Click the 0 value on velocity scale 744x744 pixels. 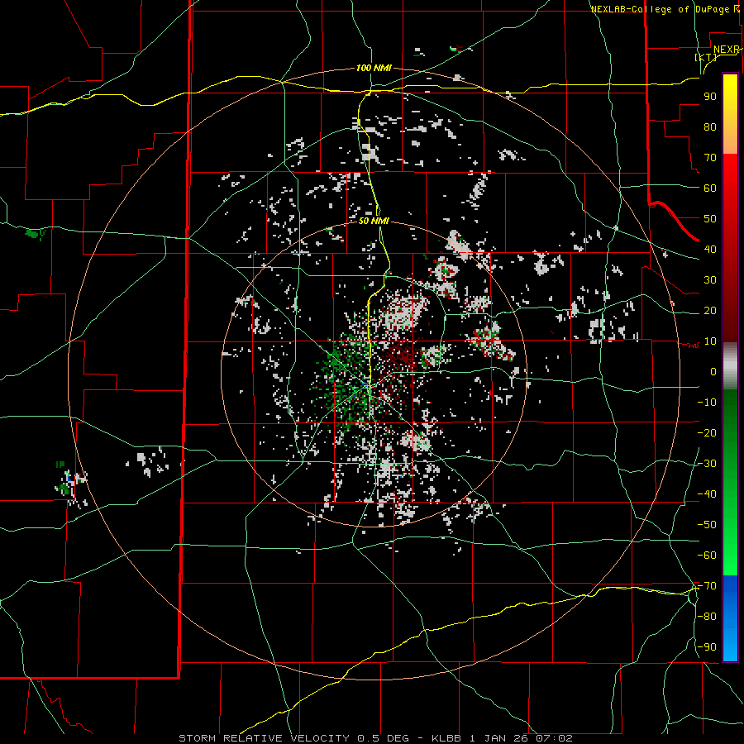pyautogui.click(x=713, y=372)
